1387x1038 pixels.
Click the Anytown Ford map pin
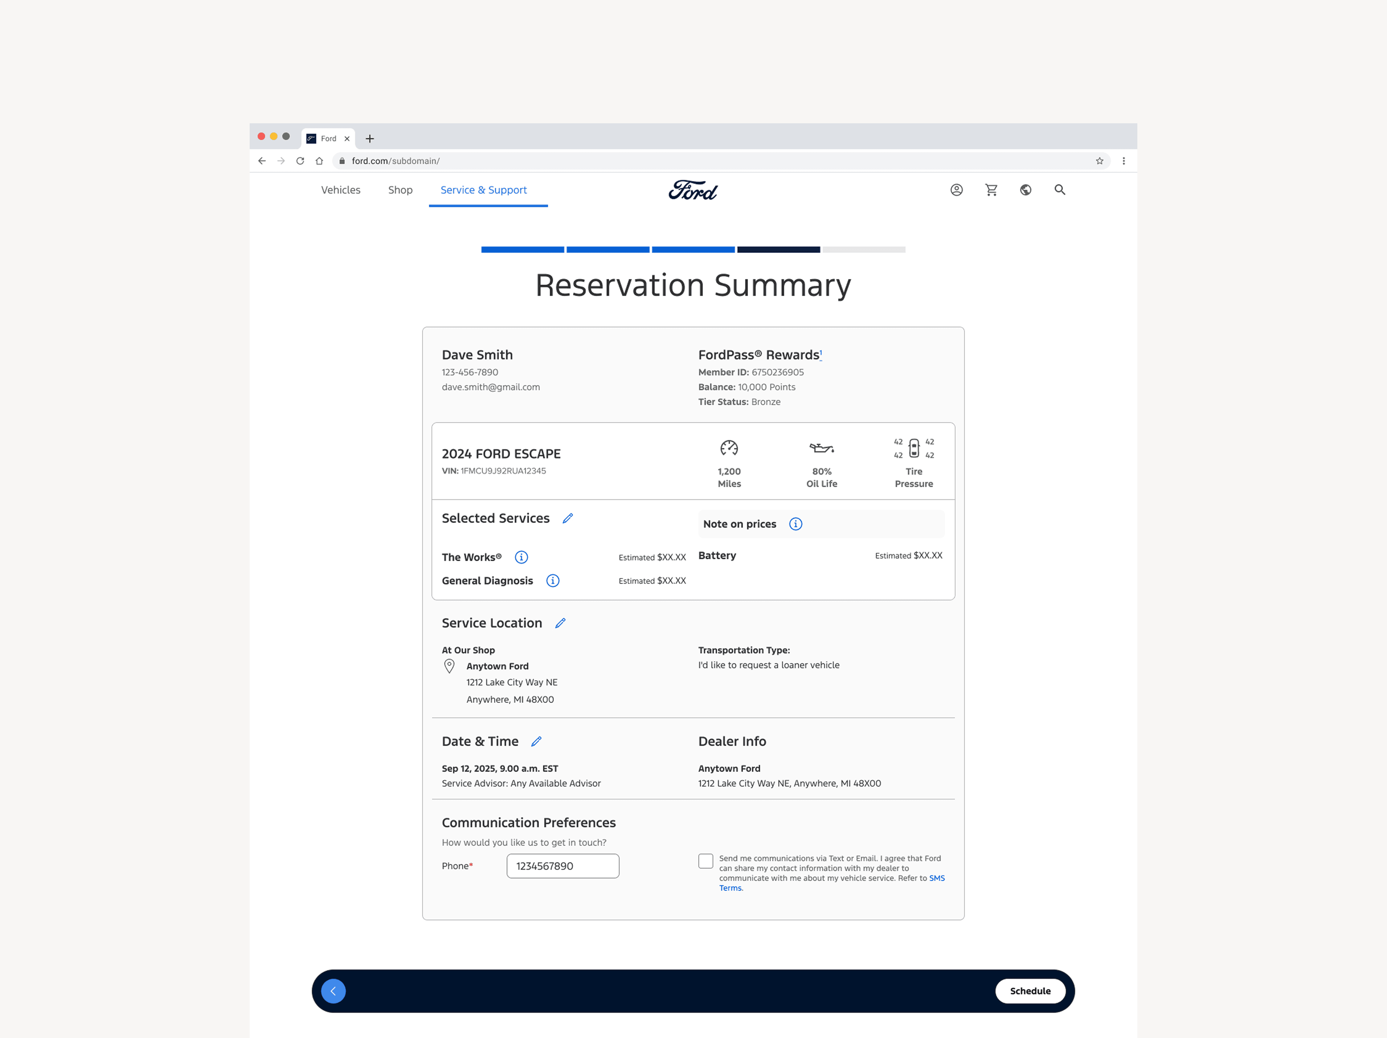point(449,666)
